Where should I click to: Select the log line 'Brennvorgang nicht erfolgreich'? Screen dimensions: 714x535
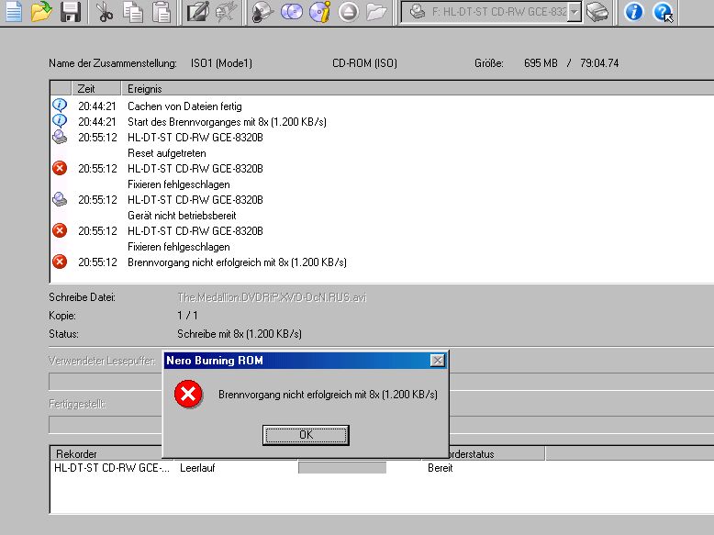click(237, 262)
